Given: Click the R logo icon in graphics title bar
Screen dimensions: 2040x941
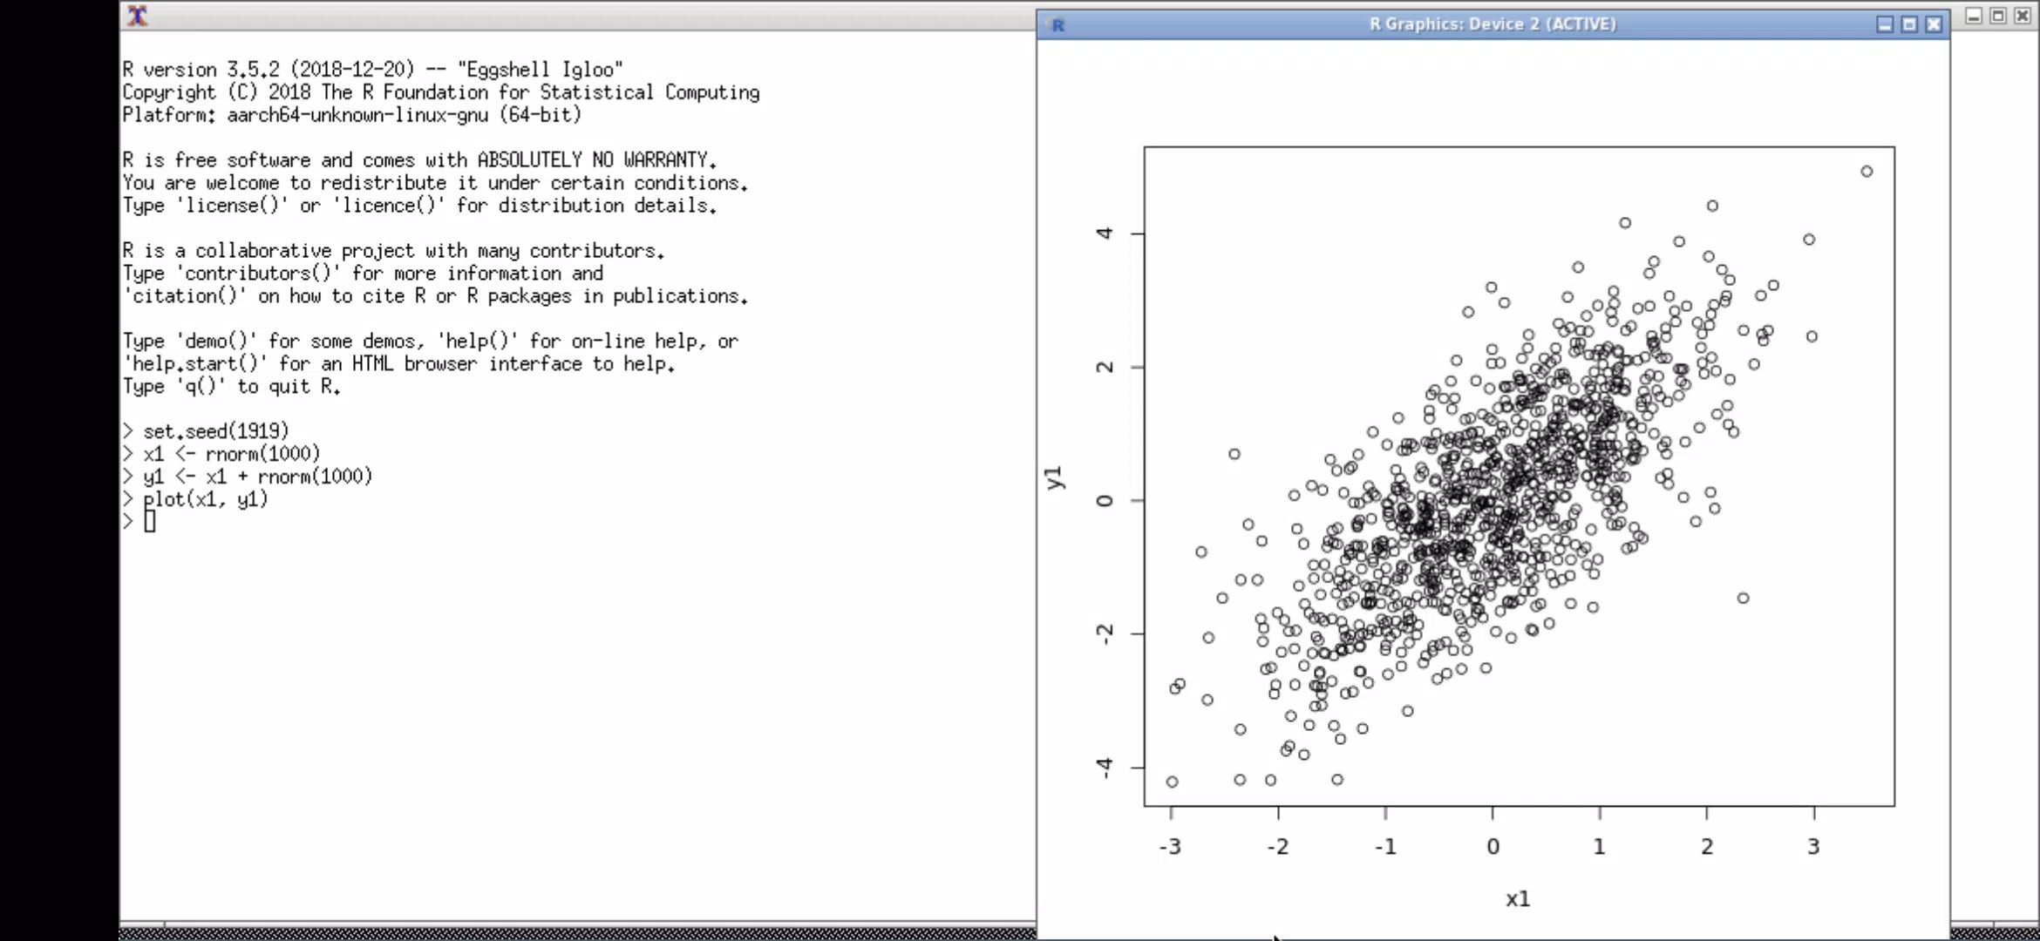Looking at the screenshot, I should [1057, 24].
